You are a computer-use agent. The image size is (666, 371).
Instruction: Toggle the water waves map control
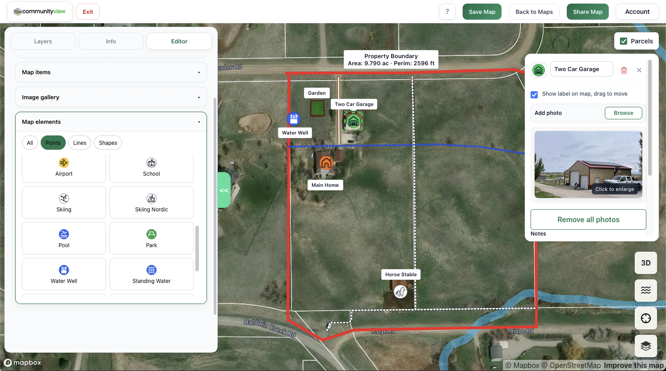[x=646, y=291]
